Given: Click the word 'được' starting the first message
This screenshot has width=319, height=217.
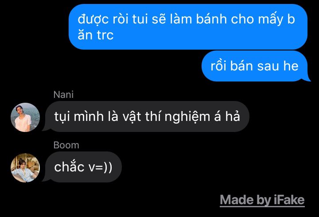Looking at the screenshot, I should pyautogui.click(x=93, y=20).
